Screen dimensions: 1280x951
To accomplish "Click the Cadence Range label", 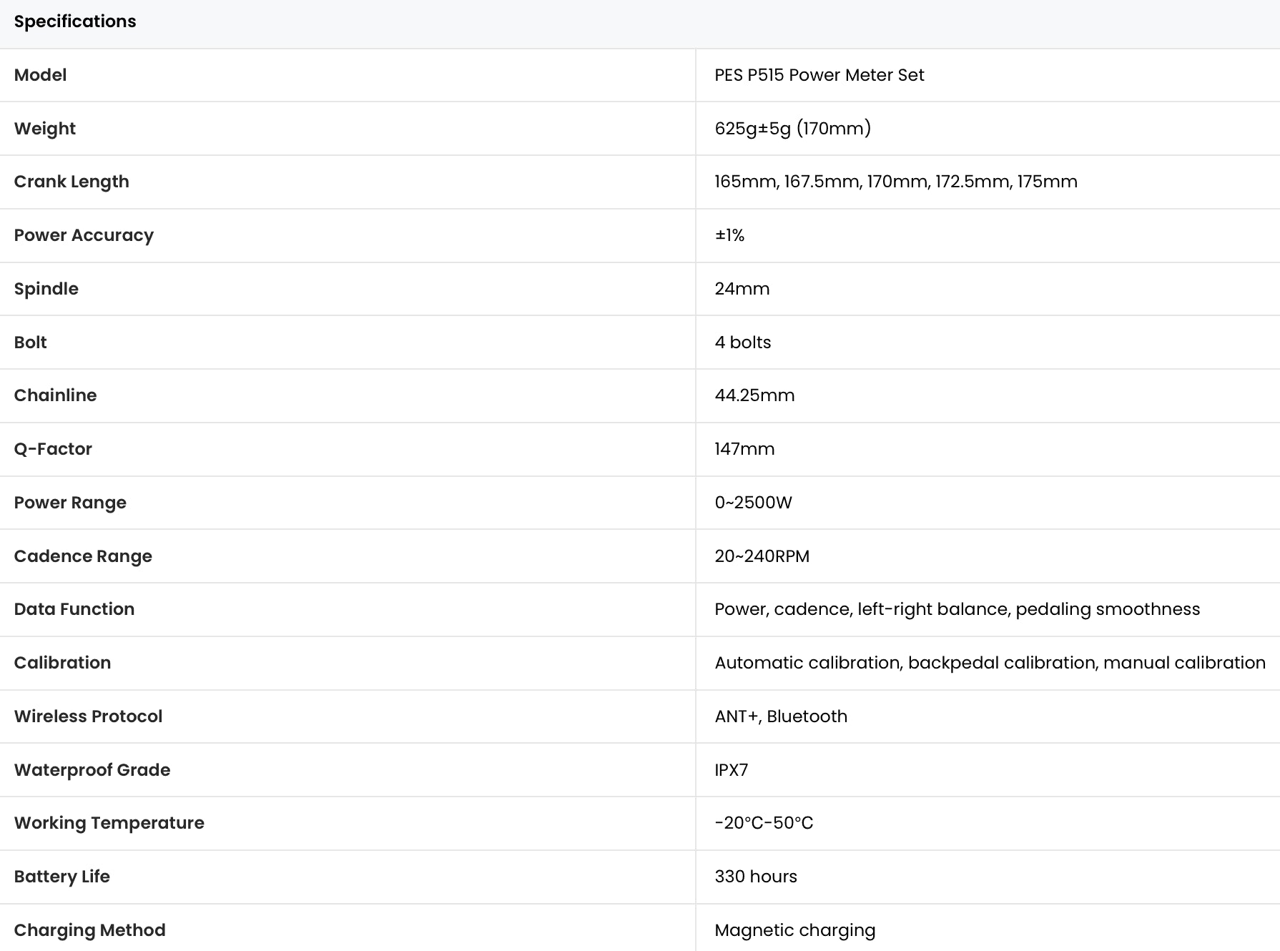I will 83,556.
